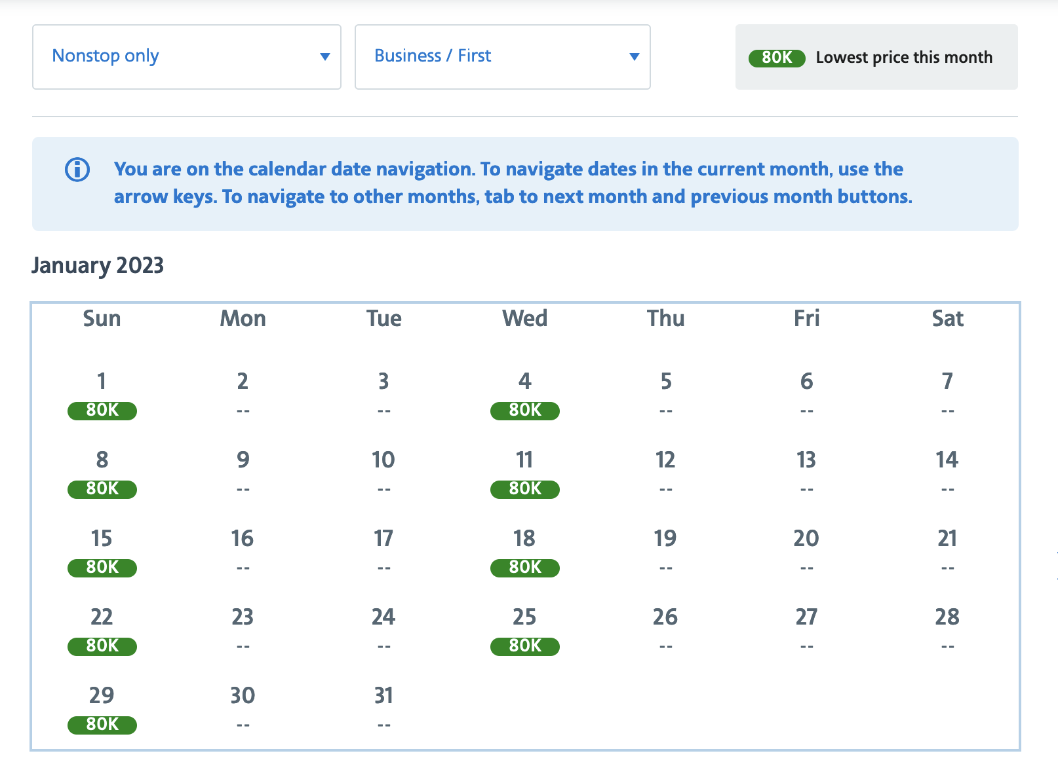Screen dimensions: 1058x766
Task: Click the 80K badge in lowest price legend
Action: [x=776, y=58]
